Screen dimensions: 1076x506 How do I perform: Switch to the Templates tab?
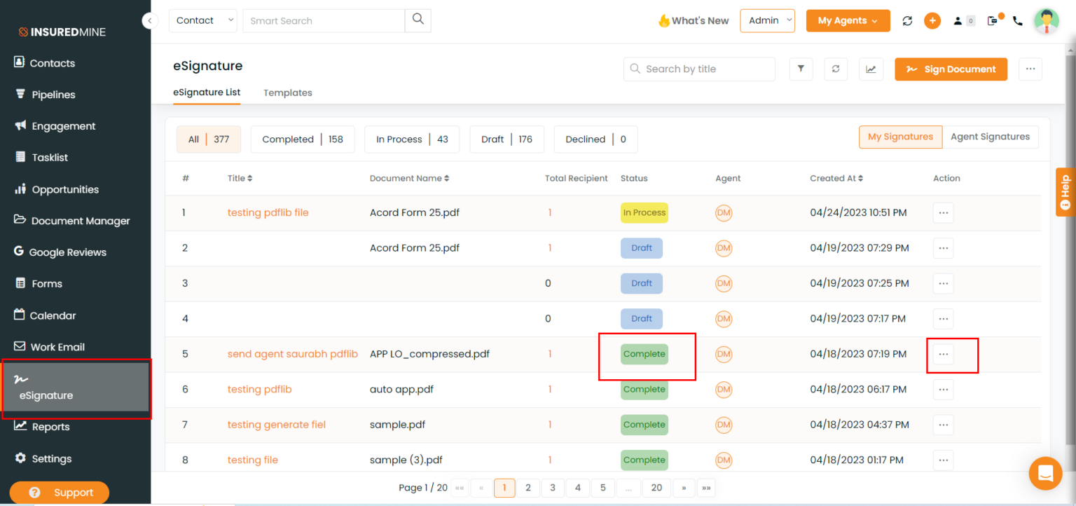pos(287,93)
